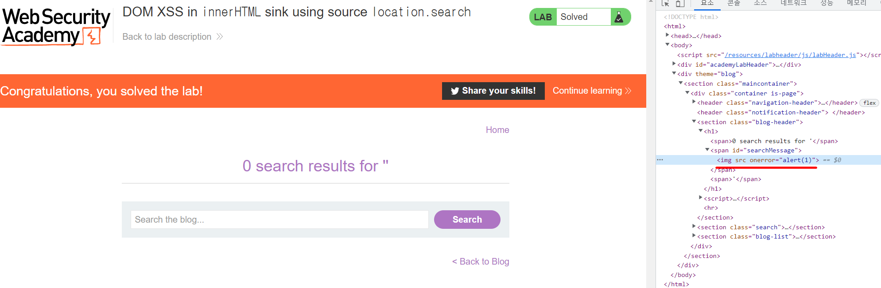Click the Web Security Academy logo
This screenshot has height=288, width=881.
pyautogui.click(x=56, y=27)
